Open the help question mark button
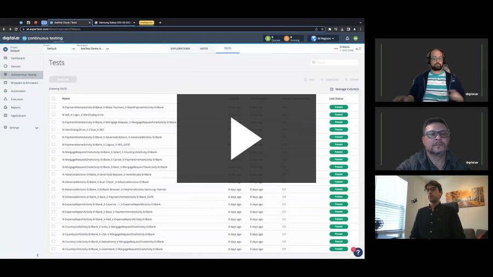The width and height of the screenshot is (493, 277). 358,252
